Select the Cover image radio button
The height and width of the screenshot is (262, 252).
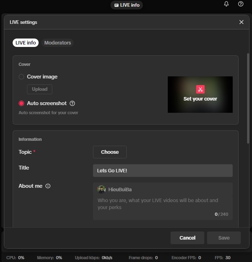(x=21, y=77)
